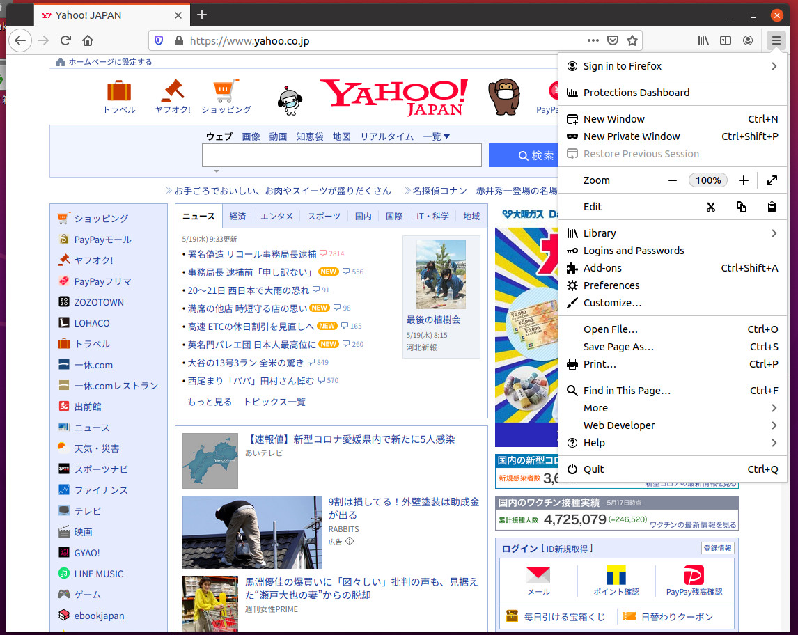Bookmark this page with the star
This screenshot has width=798, height=635.
tap(632, 40)
